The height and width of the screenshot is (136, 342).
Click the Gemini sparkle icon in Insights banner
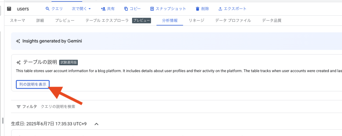tap(18, 41)
